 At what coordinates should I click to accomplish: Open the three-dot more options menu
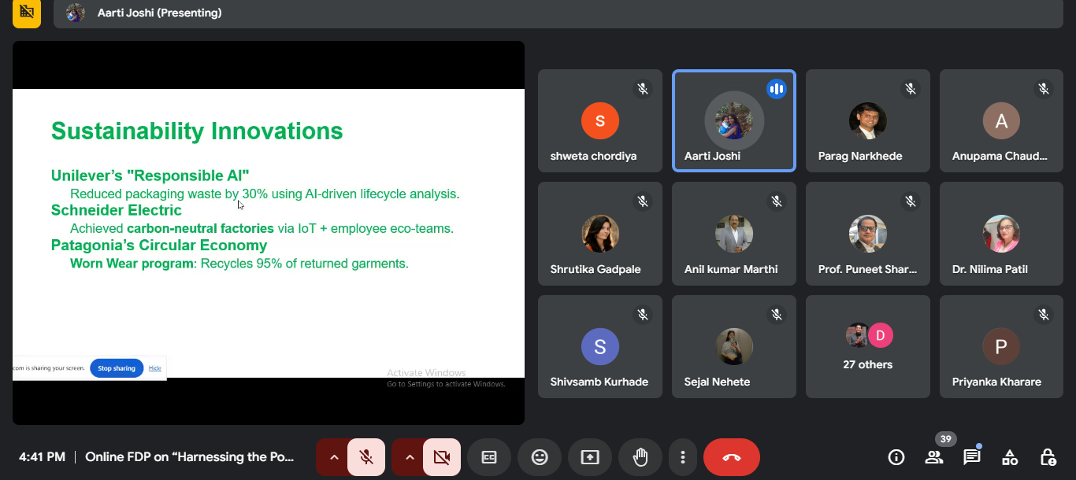tap(683, 457)
